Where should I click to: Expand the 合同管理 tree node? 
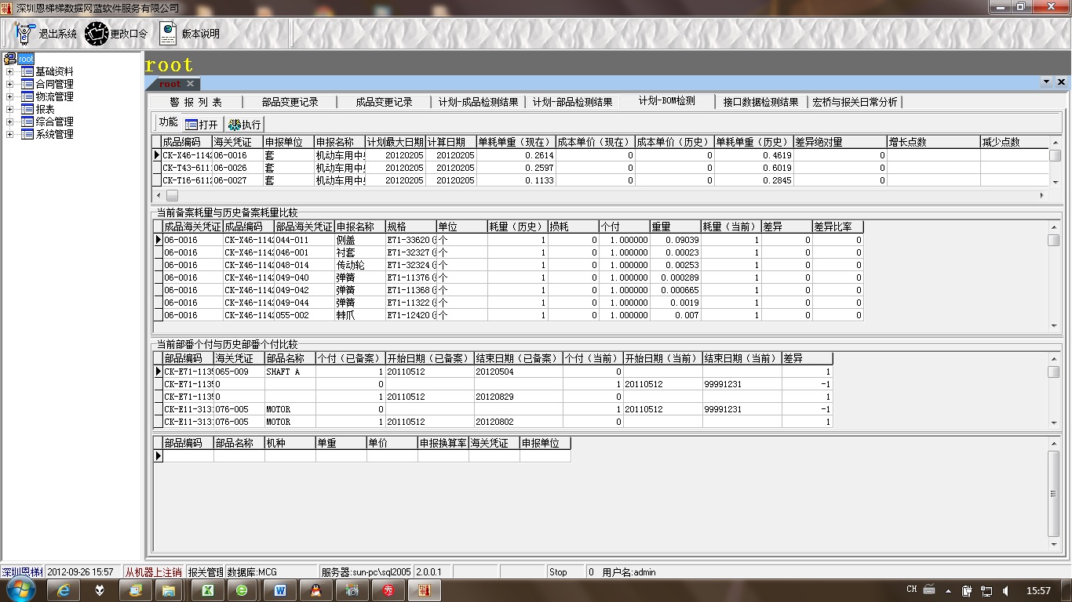pyautogui.click(x=10, y=84)
